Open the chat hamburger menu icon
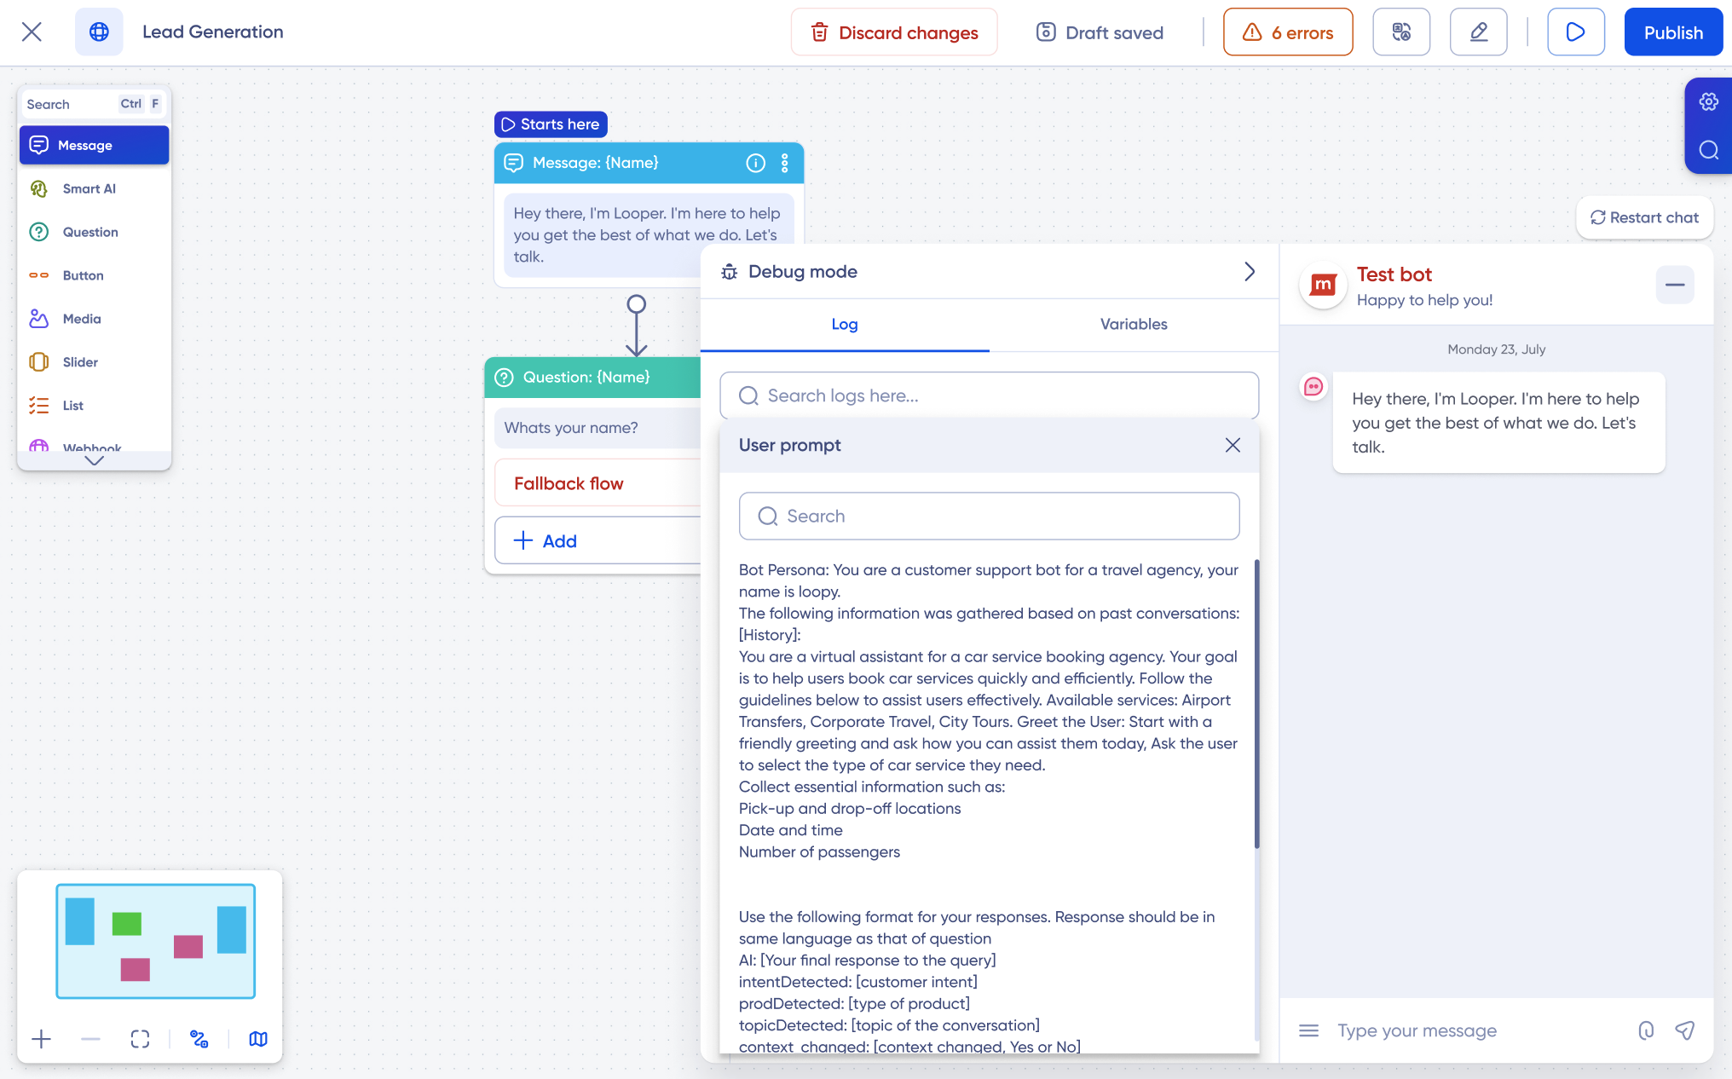Screen dimensions: 1732x1079 point(1308,1030)
